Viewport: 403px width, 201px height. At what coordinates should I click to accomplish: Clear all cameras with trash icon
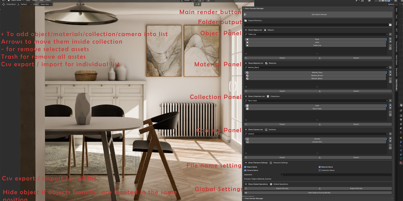(x=390, y=148)
